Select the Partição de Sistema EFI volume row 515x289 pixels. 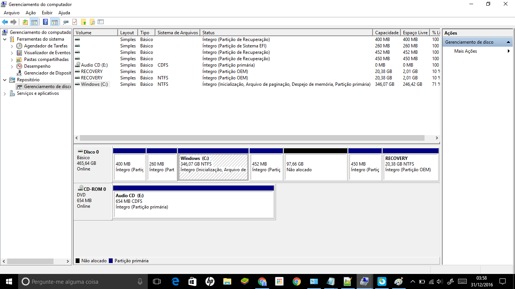256,46
